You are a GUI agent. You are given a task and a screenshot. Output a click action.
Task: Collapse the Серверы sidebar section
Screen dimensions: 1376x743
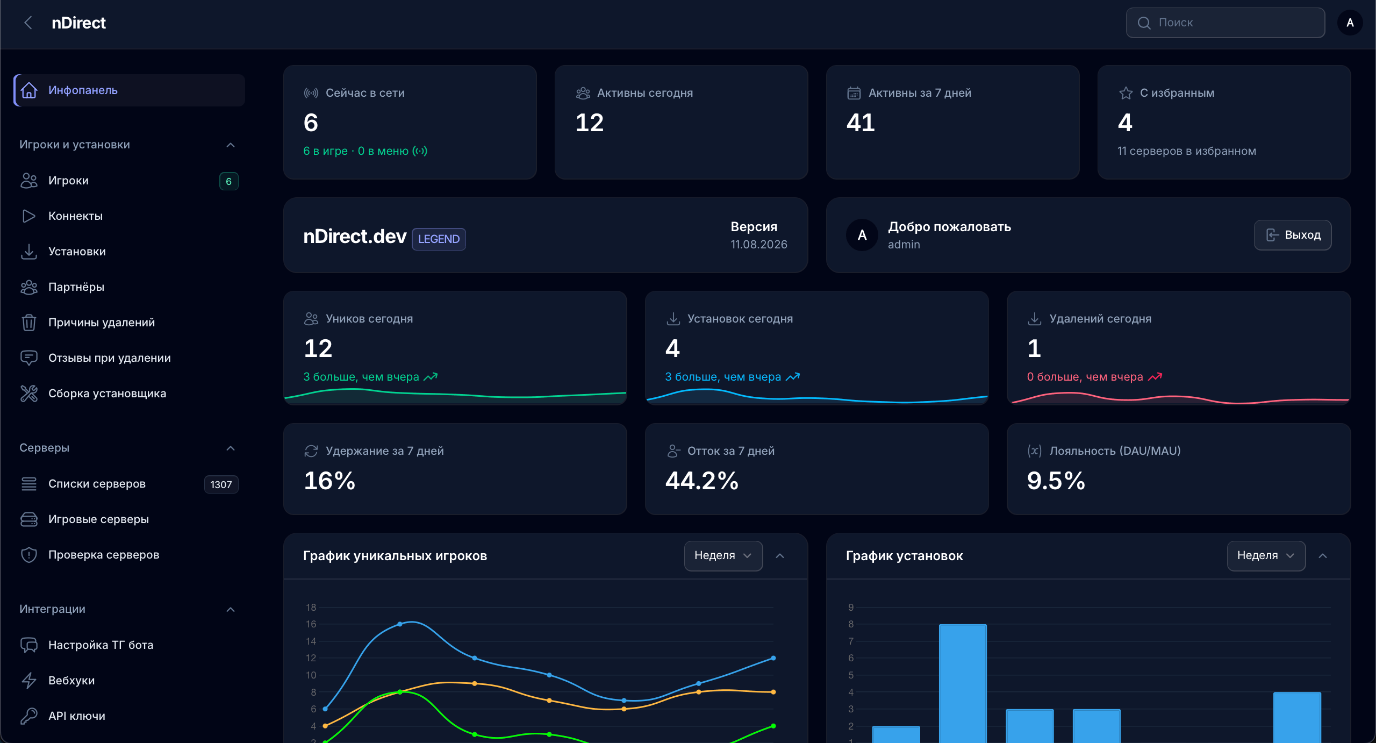[231, 448]
